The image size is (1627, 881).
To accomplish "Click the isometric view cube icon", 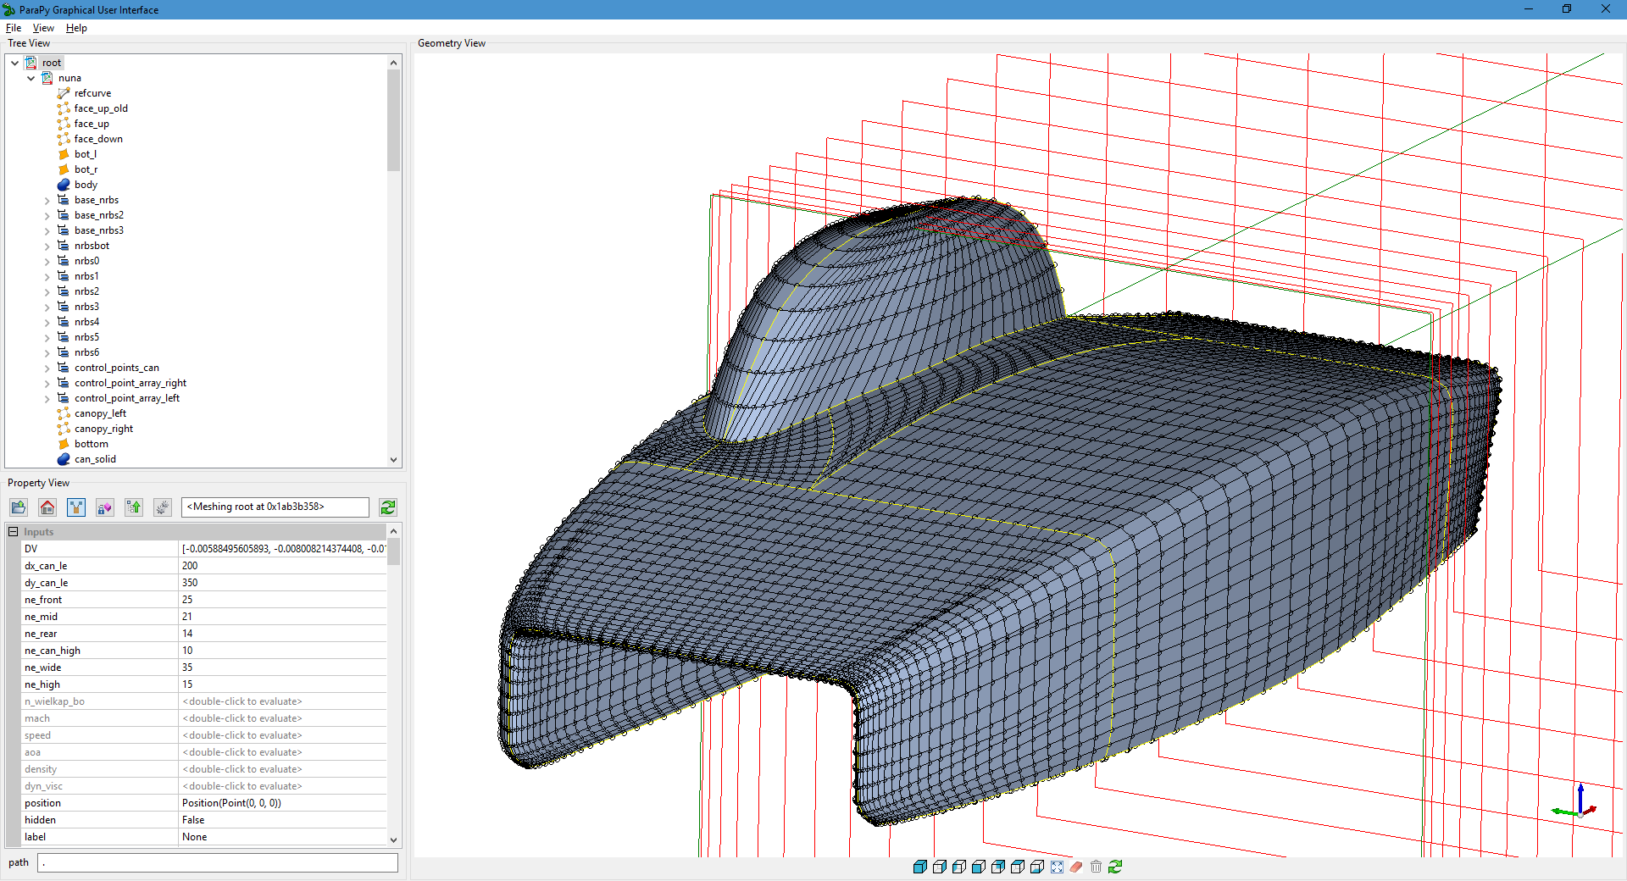I will pos(919,867).
